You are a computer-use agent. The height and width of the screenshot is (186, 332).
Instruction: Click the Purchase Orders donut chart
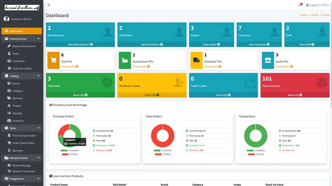pos(69,136)
